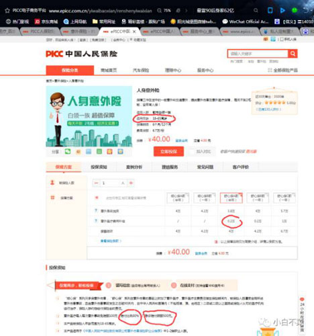Open the side customer service tab
The image size is (314, 336).
click(x=302, y=314)
